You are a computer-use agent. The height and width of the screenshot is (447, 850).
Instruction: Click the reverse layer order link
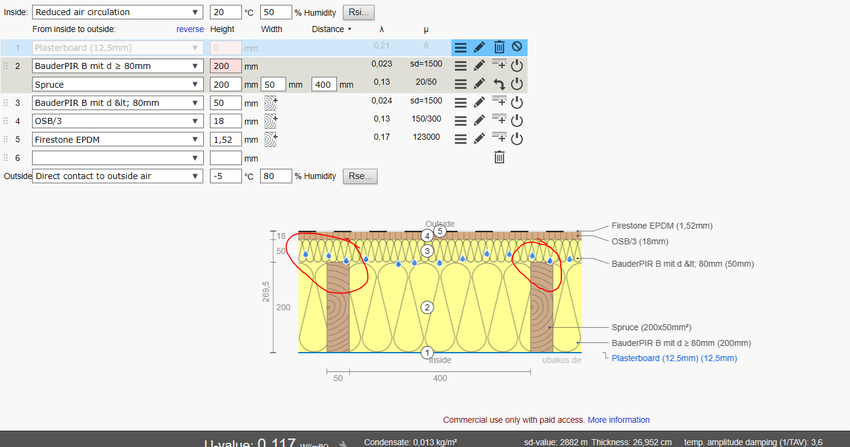(x=190, y=29)
